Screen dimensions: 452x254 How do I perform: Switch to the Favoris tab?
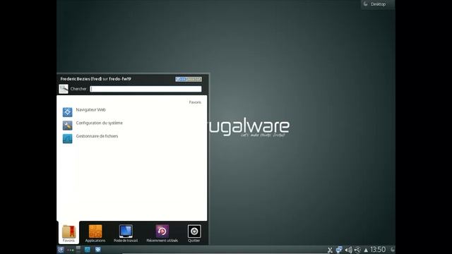(x=69, y=233)
